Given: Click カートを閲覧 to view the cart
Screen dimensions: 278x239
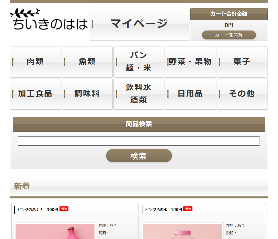Looking at the screenshot, I should pos(229,35).
